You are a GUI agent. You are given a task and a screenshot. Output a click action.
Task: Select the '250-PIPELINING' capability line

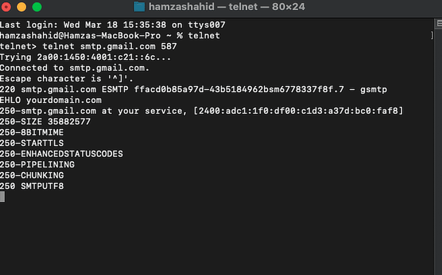tap(37, 165)
